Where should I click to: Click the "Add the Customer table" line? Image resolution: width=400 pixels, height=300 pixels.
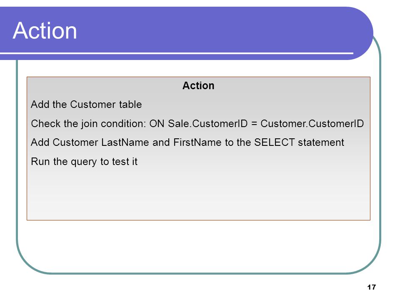pos(86,105)
